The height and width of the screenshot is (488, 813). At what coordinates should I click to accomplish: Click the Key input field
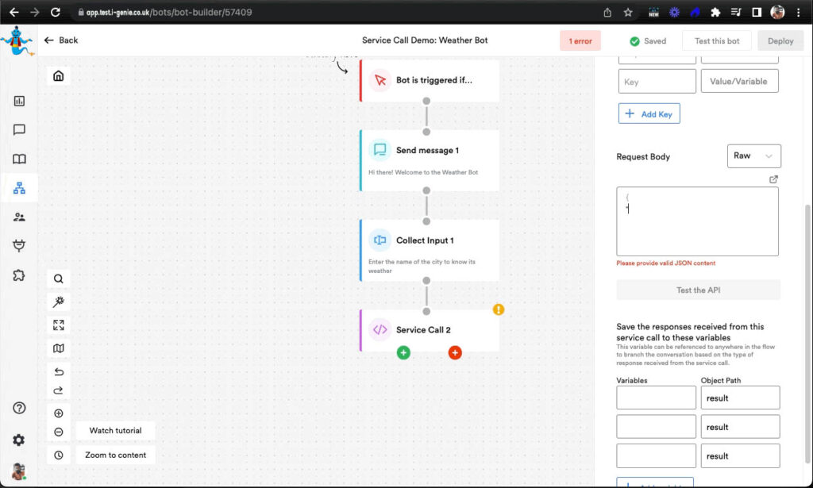657,82
